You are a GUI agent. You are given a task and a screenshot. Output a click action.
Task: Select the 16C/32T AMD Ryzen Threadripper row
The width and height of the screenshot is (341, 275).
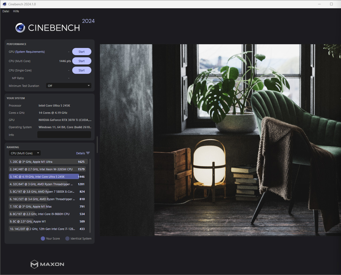click(48, 199)
